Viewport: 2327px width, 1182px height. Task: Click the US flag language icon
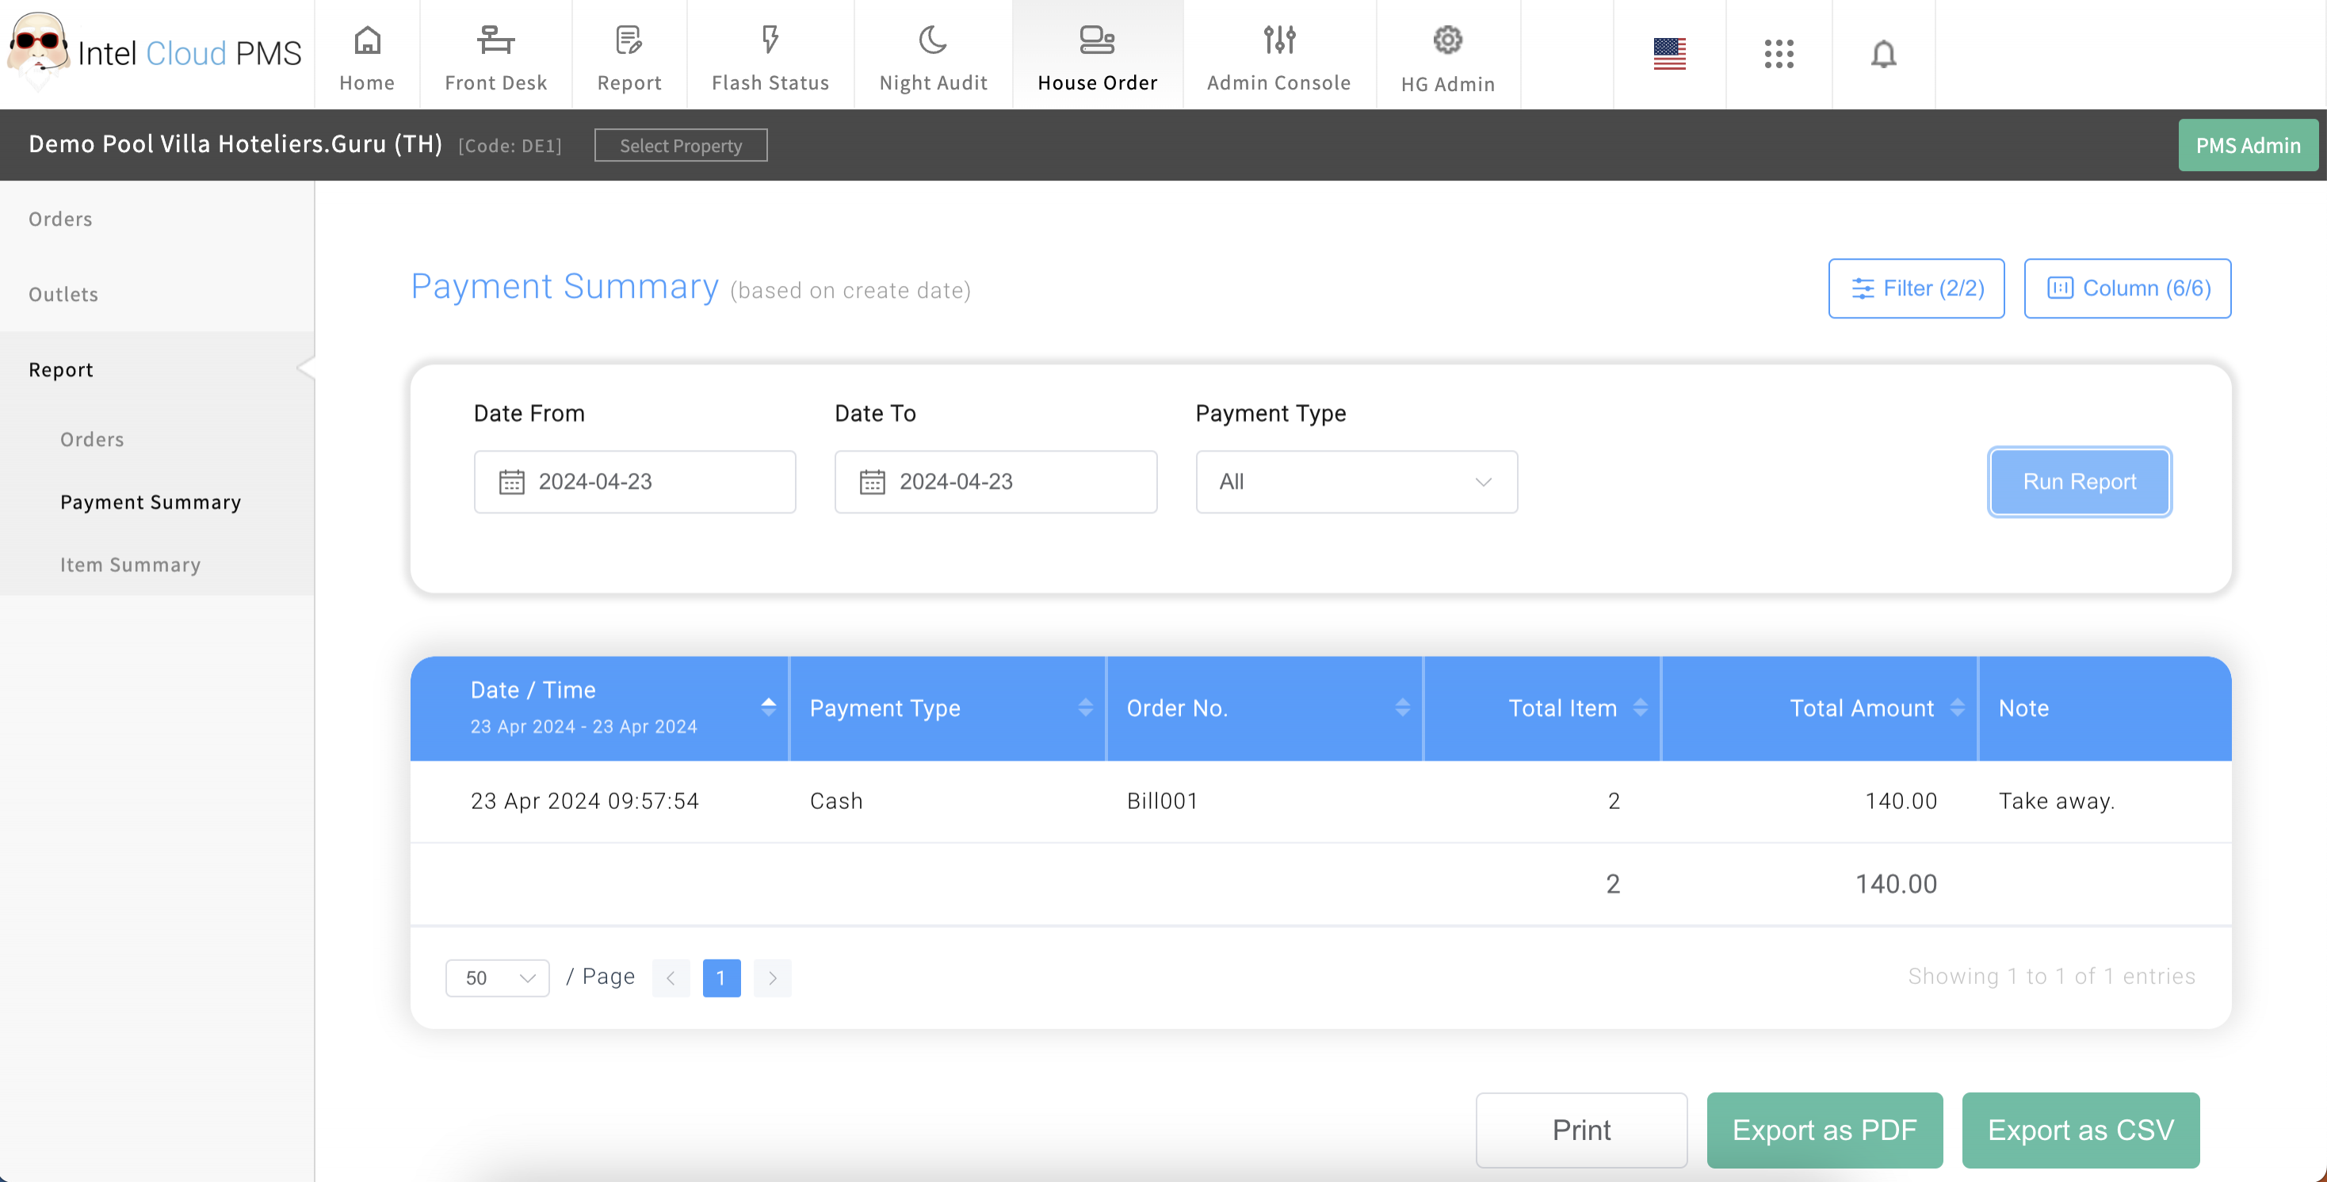[1668, 54]
